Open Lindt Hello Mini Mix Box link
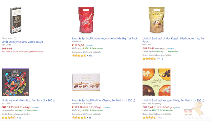Viewport: 211px width, 121px height. 29,100
